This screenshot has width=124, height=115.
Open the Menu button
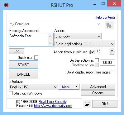(x=66, y=87)
